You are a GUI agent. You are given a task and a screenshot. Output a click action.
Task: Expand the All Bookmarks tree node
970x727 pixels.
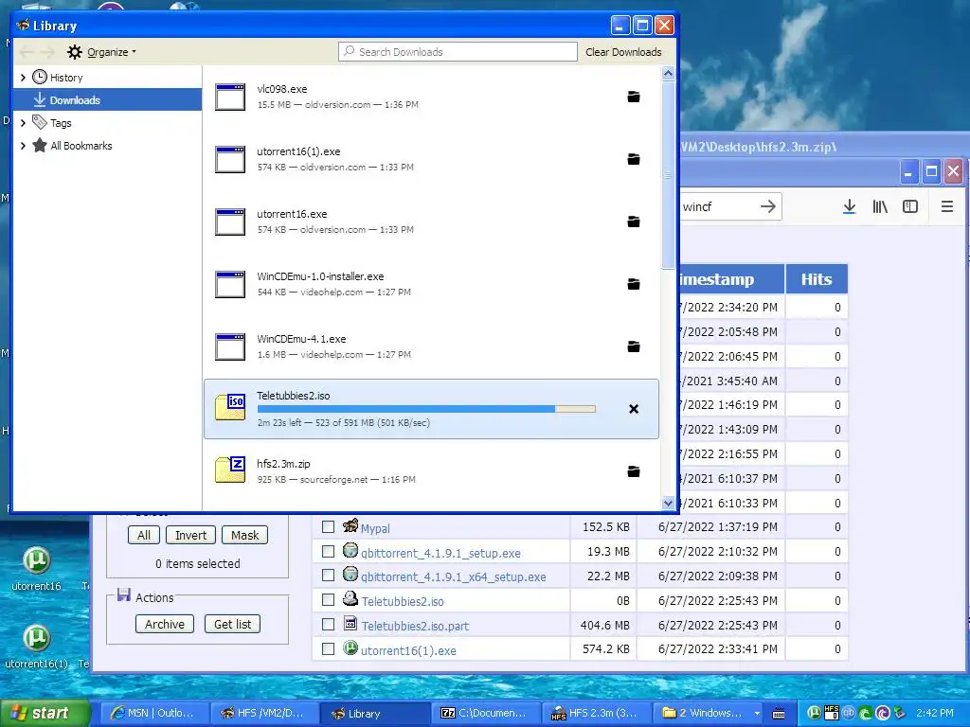[23, 146]
